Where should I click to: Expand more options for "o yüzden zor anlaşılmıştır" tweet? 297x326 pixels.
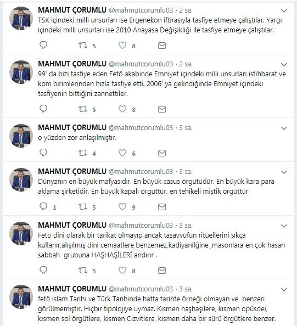[284, 128]
